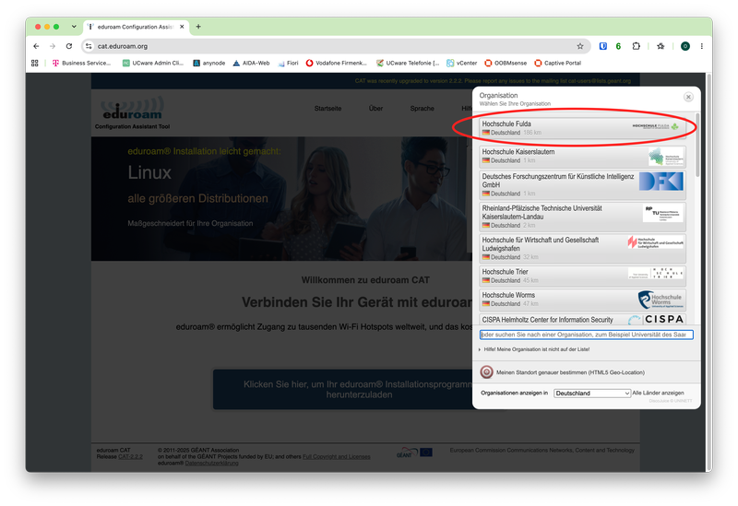Open the AIDA-Web bookmark
This screenshot has height=506, width=738.
pos(251,63)
